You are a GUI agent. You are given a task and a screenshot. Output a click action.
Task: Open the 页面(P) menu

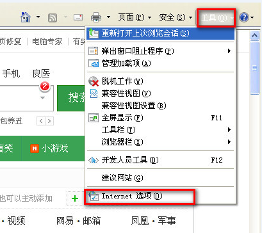(135, 17)
